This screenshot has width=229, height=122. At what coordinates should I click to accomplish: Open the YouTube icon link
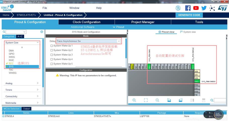click(x=196, y=8)
